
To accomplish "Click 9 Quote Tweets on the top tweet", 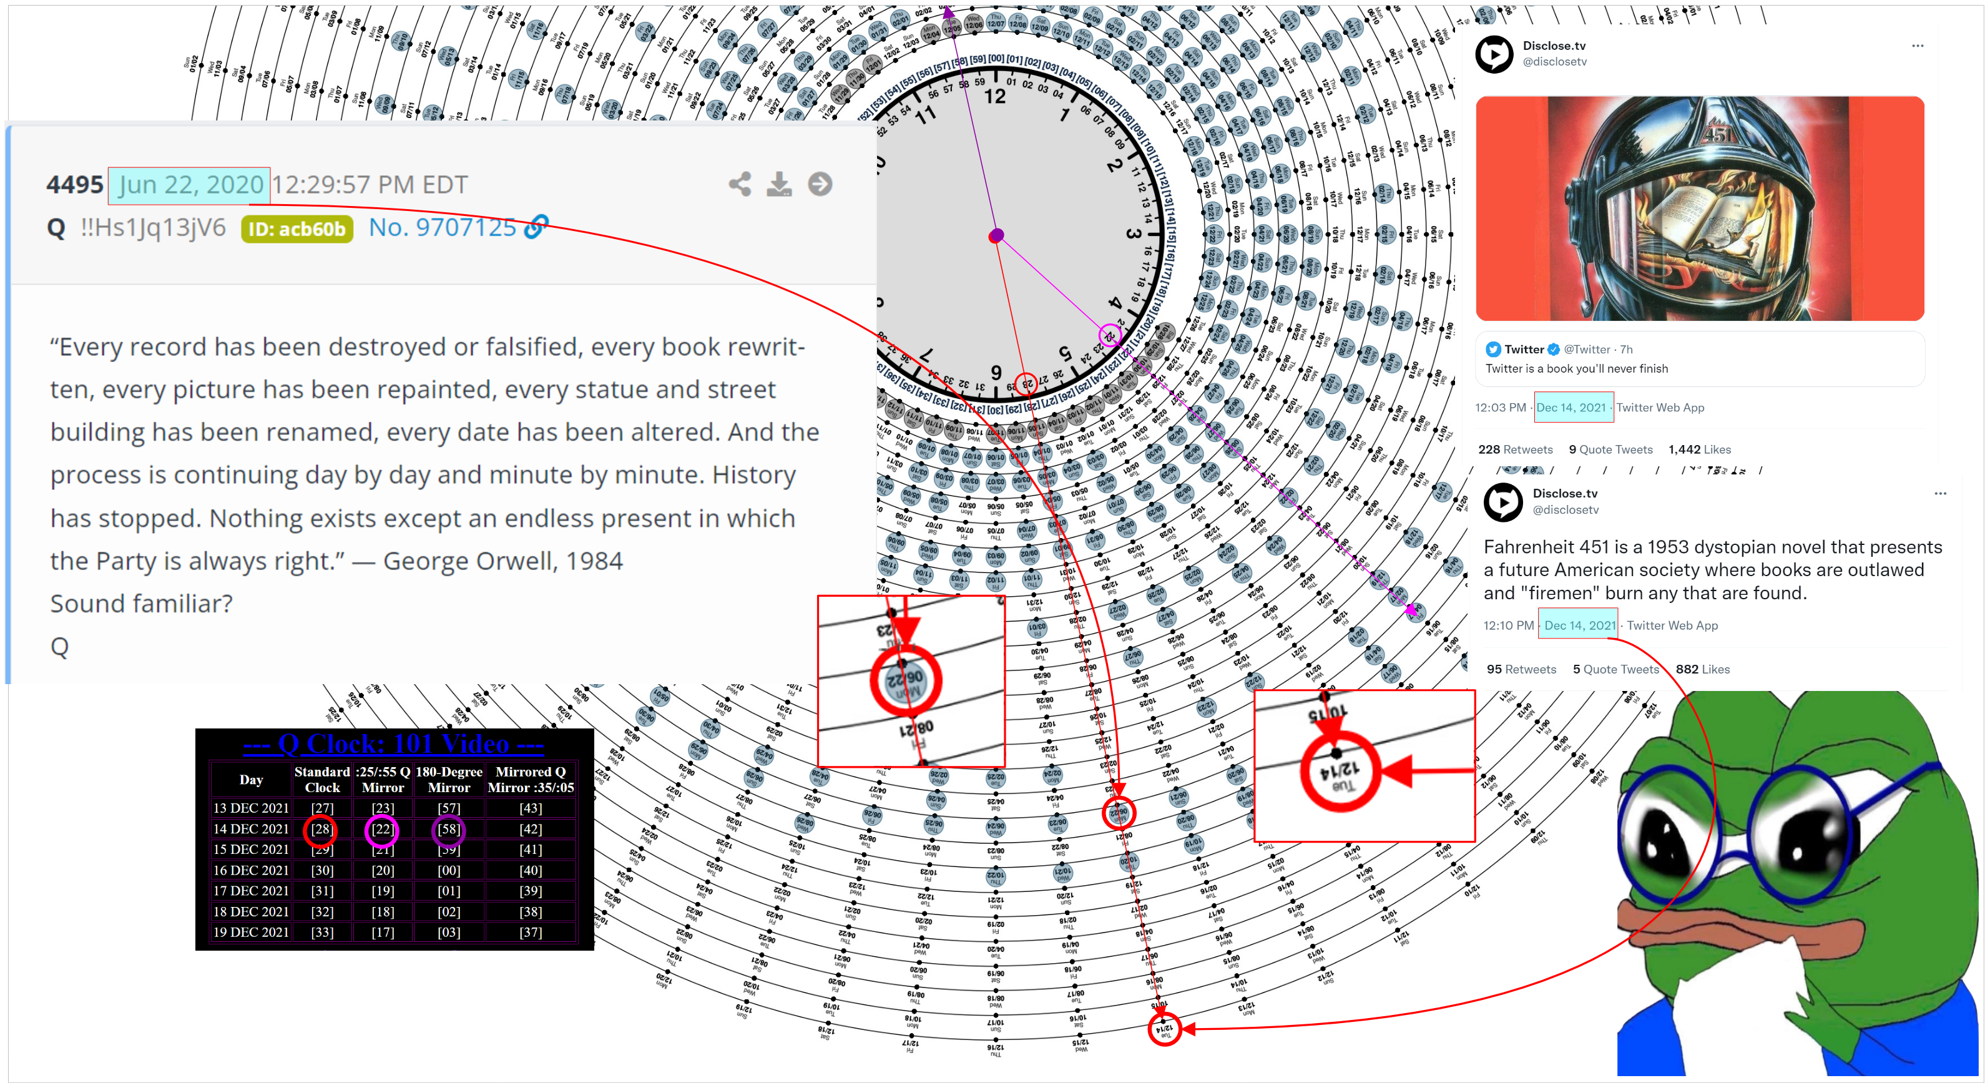I will point(1610,449).
